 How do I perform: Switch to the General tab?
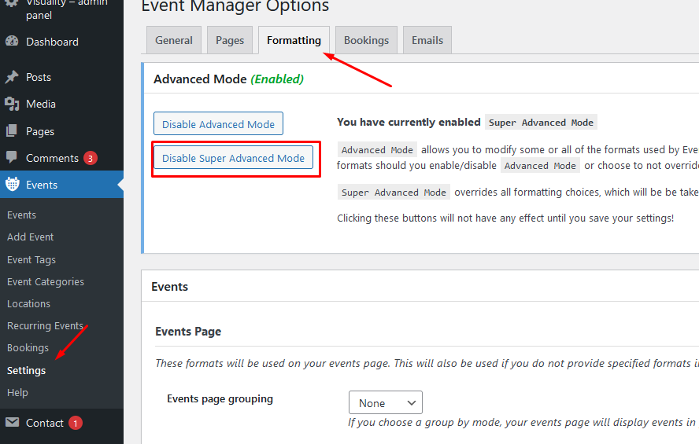click(x=174, y=40)
